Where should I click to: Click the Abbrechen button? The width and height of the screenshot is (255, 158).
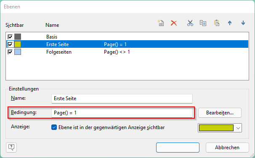pos(227,148)
